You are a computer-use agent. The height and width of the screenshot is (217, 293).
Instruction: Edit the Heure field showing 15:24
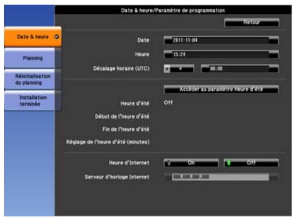tap(221, 55)
